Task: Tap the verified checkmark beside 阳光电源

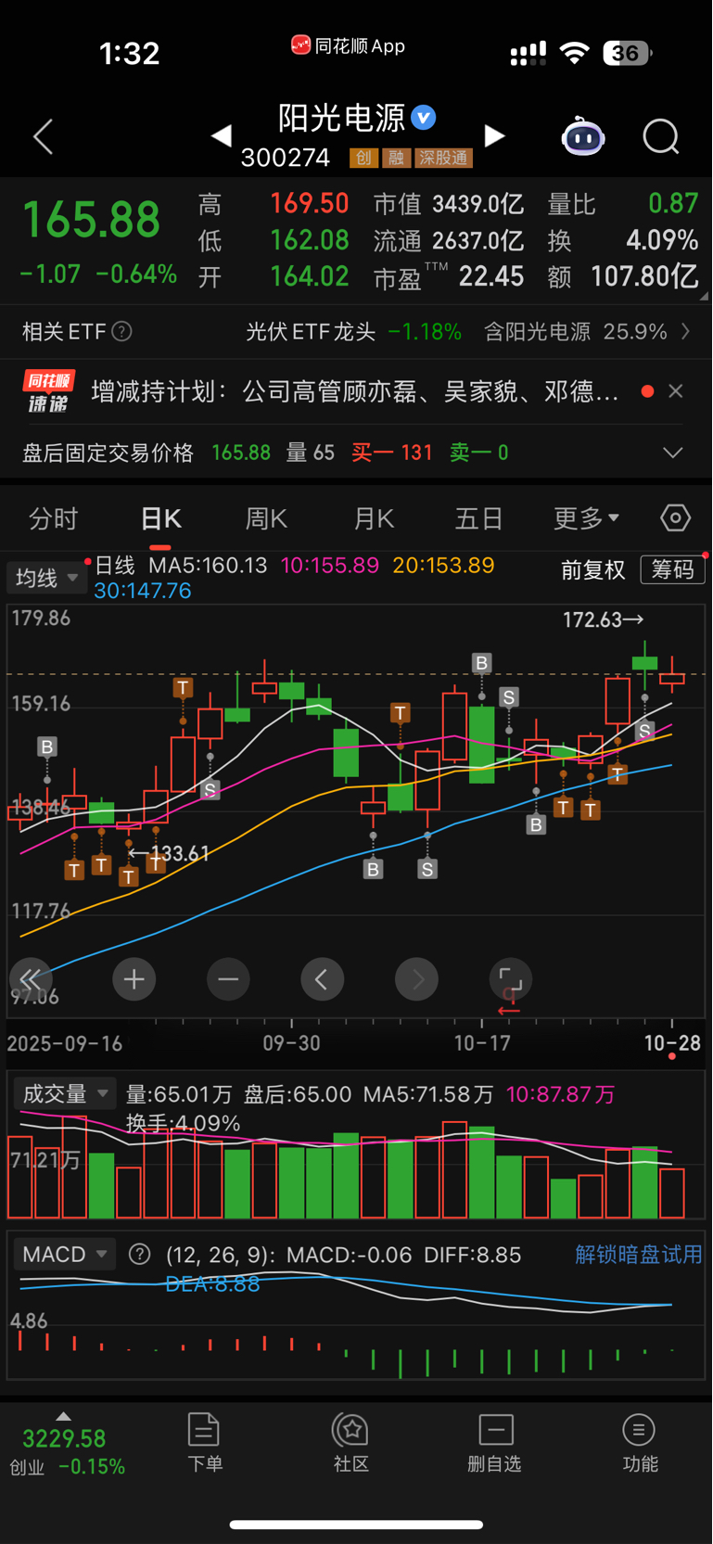Action: [x=424, y=118]
